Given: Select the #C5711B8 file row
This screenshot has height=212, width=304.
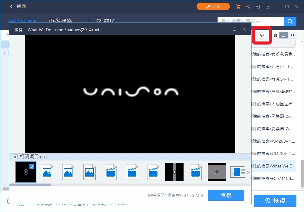Looking at the screenshot, I should 273,178.
